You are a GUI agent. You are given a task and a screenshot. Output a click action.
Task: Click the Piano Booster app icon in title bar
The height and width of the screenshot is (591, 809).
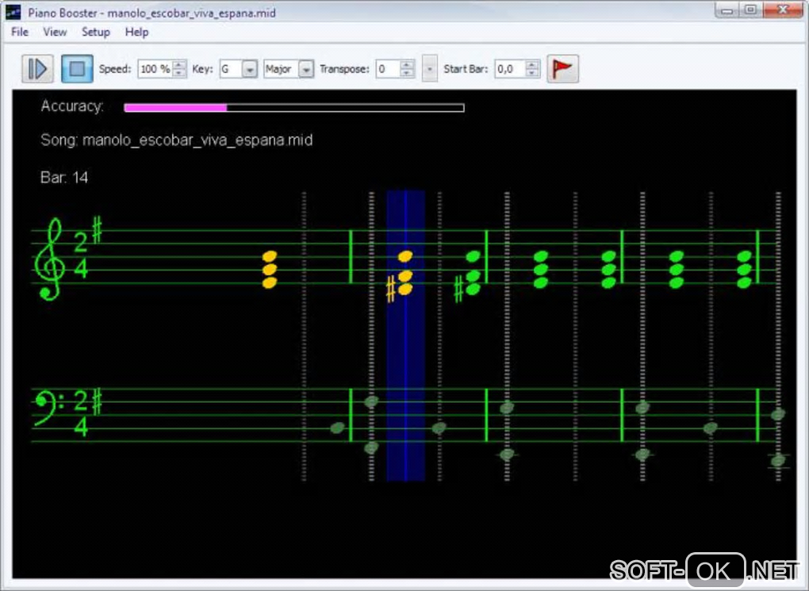[x=13, y=13]
